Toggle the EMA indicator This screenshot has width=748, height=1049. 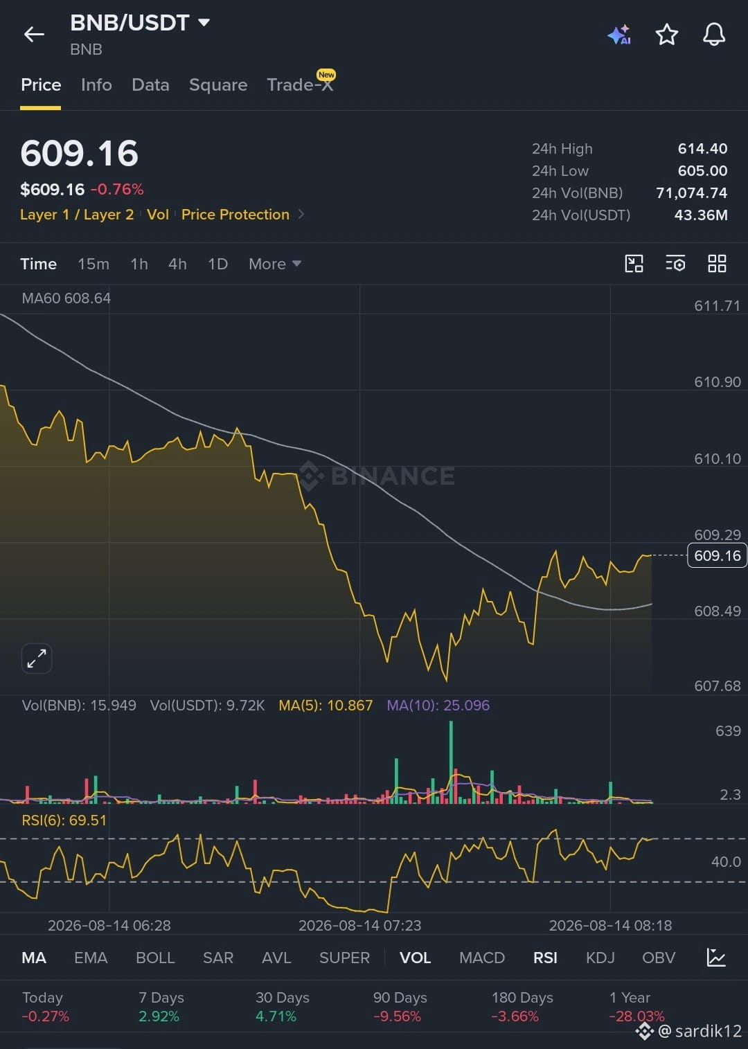tap(91, 958)
